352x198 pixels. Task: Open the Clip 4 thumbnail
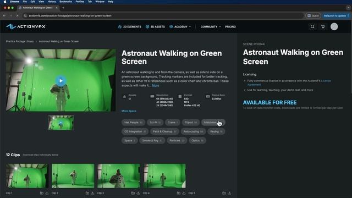click(x=164, y=176)
